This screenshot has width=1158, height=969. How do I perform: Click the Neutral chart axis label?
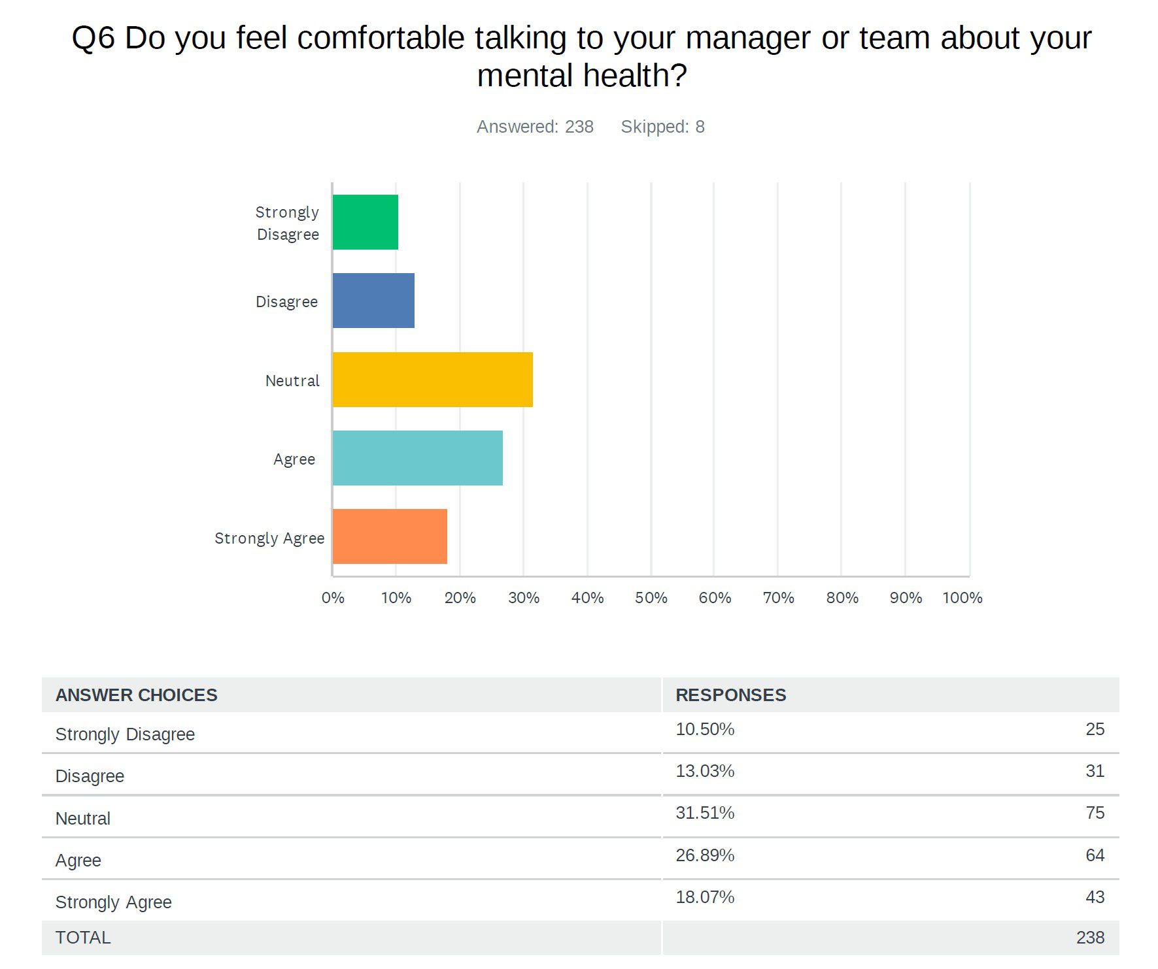(x=292, y=381)
